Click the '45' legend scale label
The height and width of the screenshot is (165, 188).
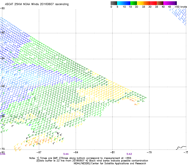(169, 7)
